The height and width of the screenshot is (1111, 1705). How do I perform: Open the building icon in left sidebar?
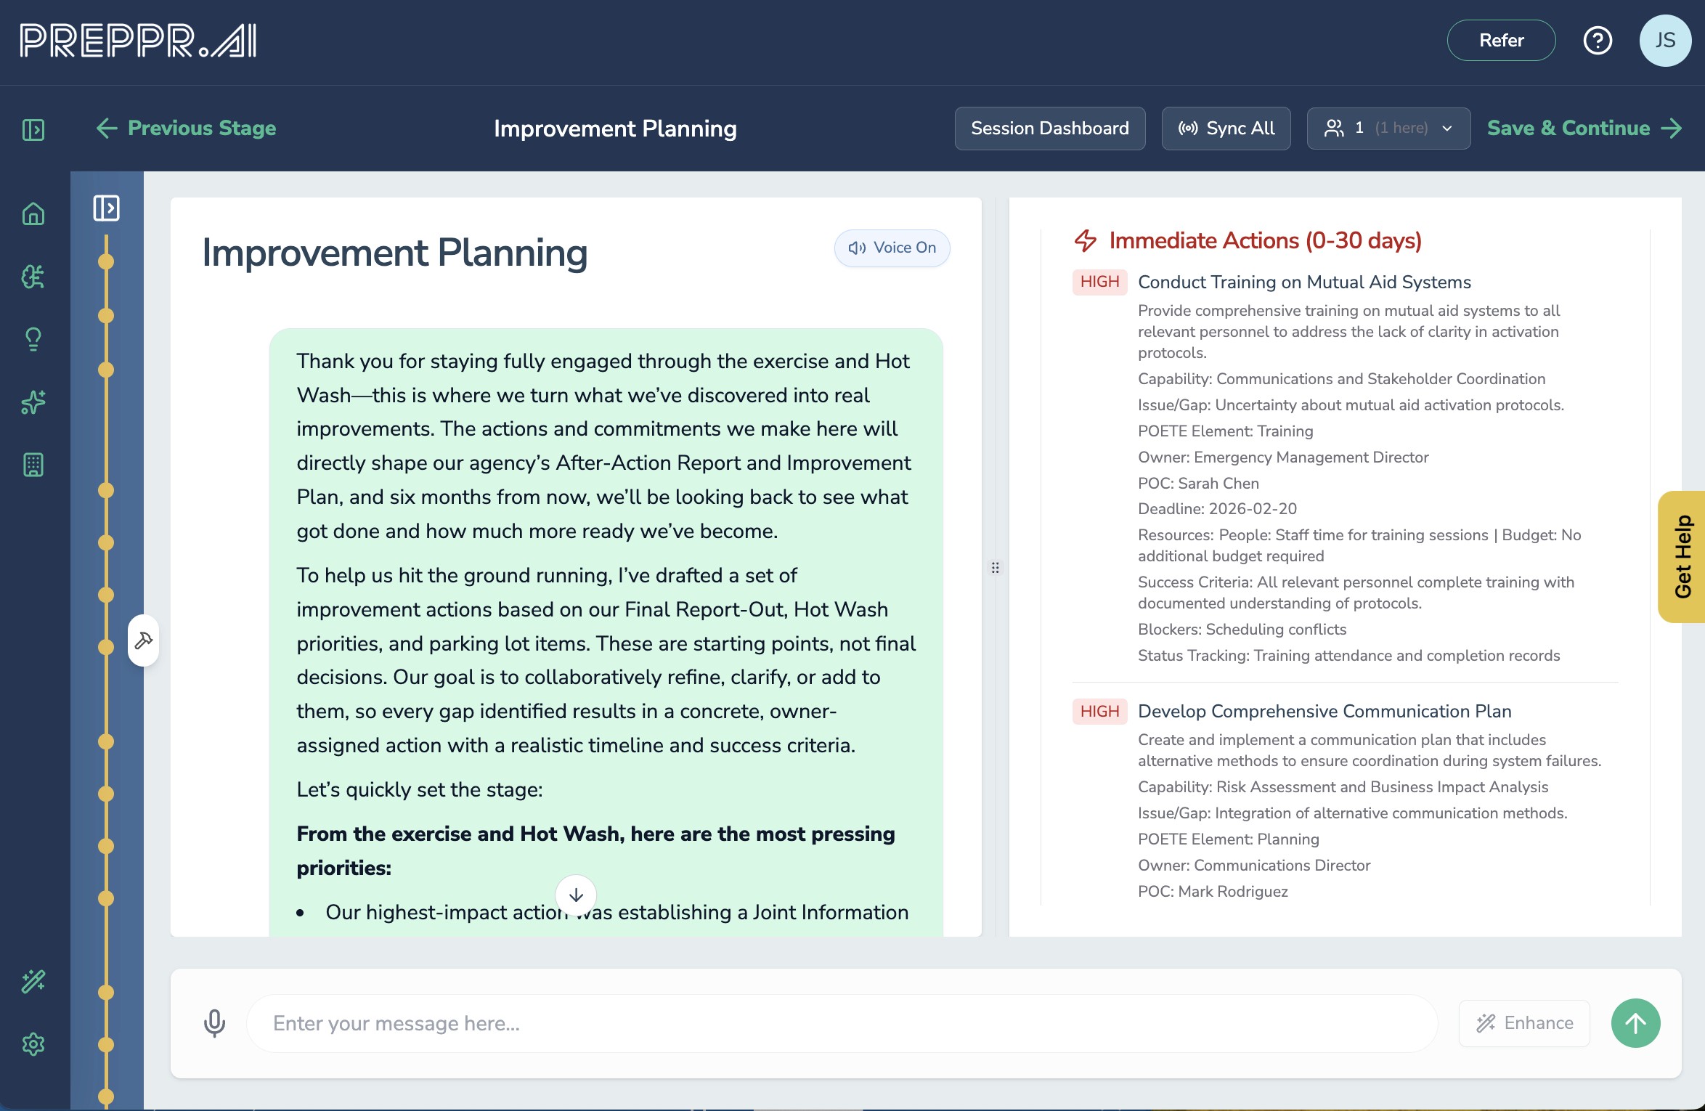pyautogui.click(x=33, y=465)
